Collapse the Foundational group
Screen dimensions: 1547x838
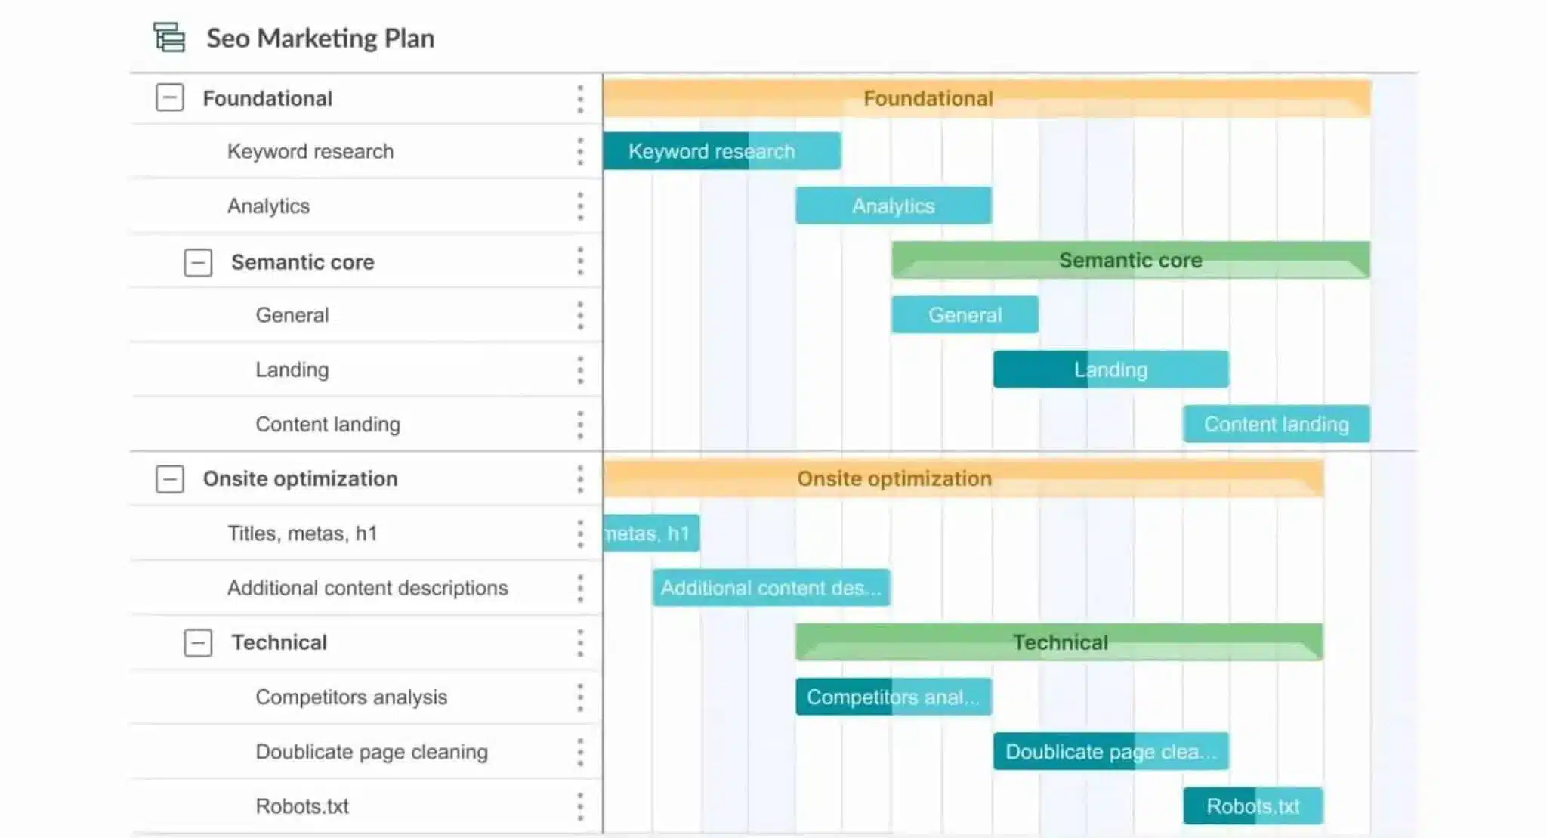pyautogui.click(x=170, y=97)
